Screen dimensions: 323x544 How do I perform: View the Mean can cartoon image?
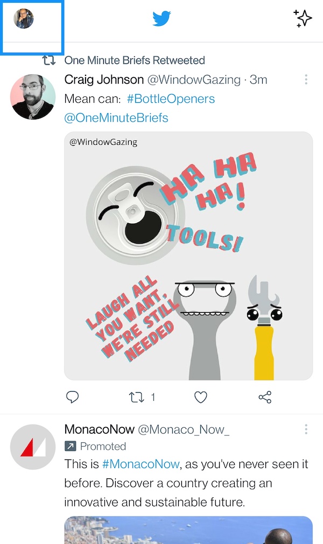(188, 256)
